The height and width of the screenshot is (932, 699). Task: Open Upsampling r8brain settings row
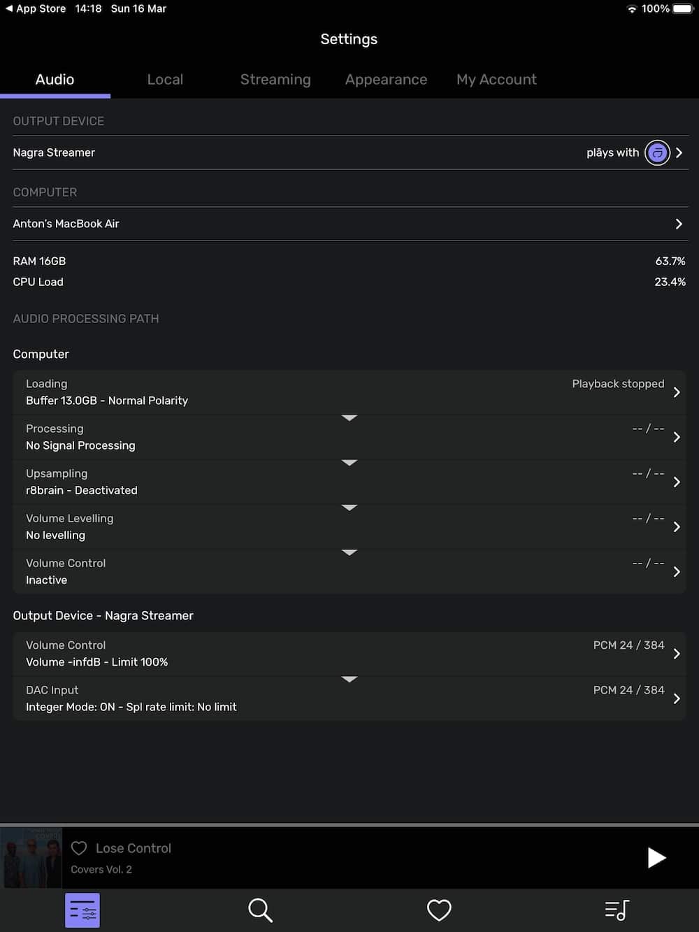coord(349,482)
